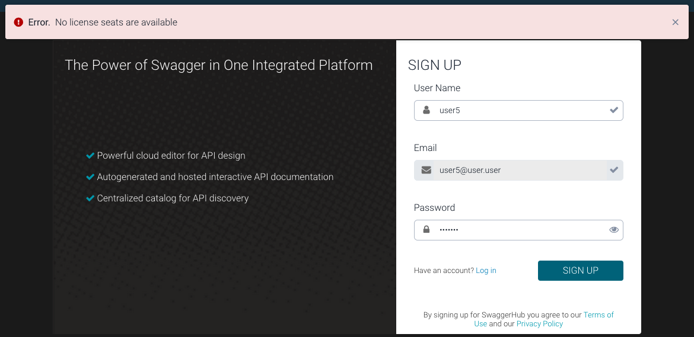Click the padlock icon in Password field
The width and height of the screenshot is (694, 337).
pyautogui.click(x=426, y=230)
